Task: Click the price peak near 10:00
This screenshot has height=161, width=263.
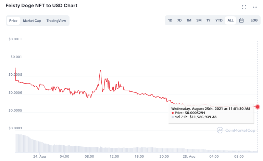Action: tap(100, 70)
